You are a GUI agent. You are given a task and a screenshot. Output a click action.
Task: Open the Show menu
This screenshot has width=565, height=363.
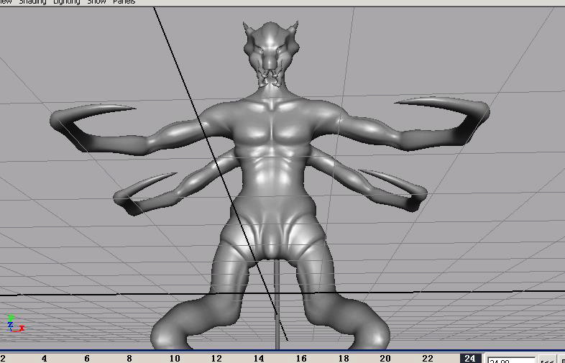pyautogui.click(x=96, y=2)
